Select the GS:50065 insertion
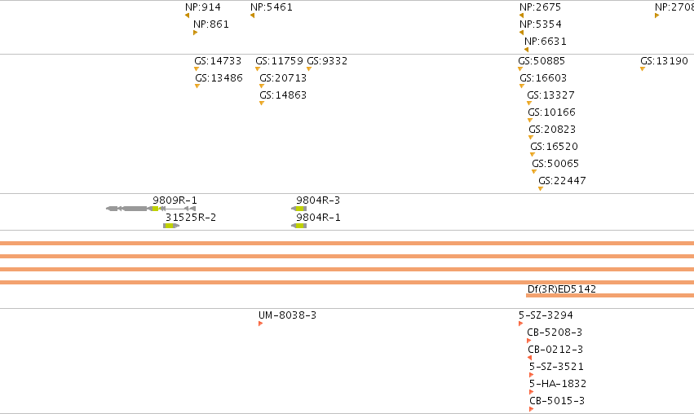The height and width of the screenshot is (414, 694). tap(555, 164)
